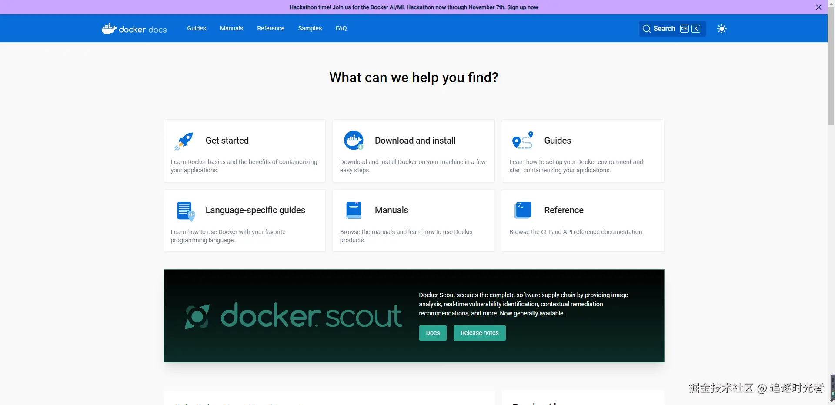Click the 'Docker Scout secures the complete' paragraph
The width and height of the screenshot is (835, 405).
(x=524, y=304)
